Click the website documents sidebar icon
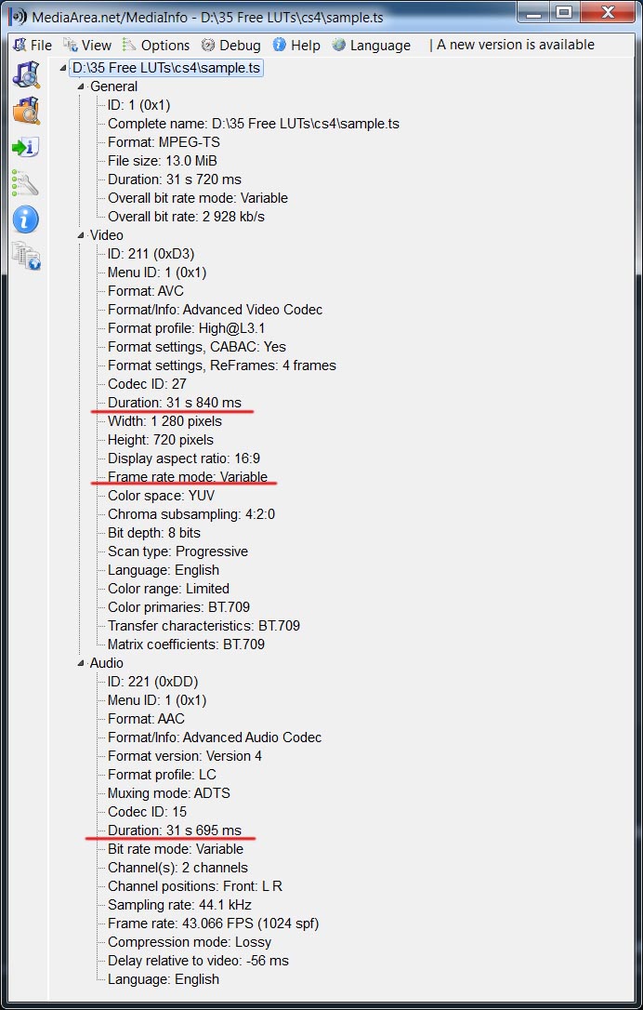 26,256
